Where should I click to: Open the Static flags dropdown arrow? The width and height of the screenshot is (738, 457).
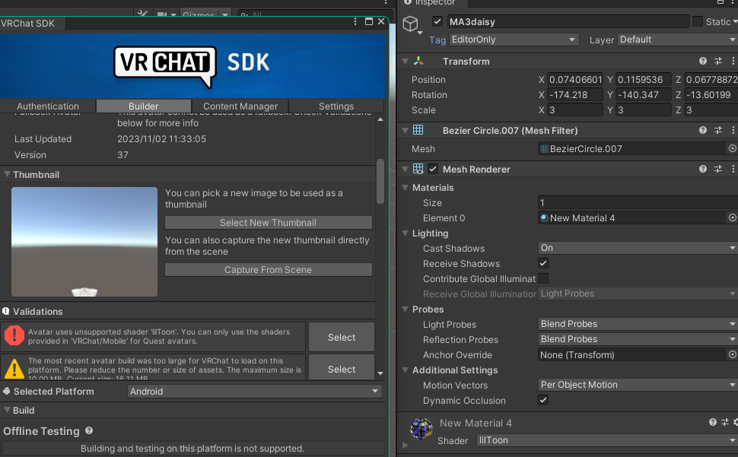coord(735,21)
